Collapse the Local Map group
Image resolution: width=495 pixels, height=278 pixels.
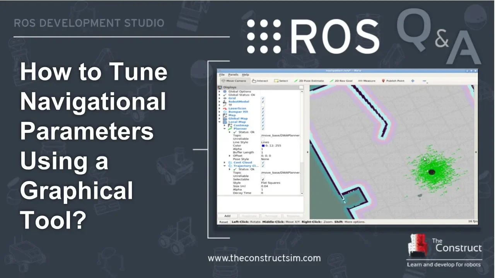click(x=219, y=122)
